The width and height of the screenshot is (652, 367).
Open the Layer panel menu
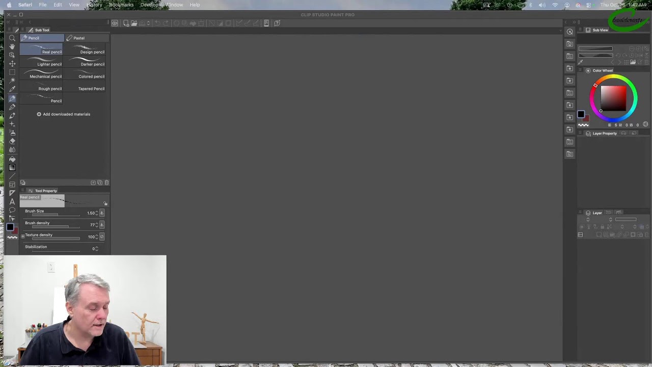pyautogui.click(x=580, y=213)
